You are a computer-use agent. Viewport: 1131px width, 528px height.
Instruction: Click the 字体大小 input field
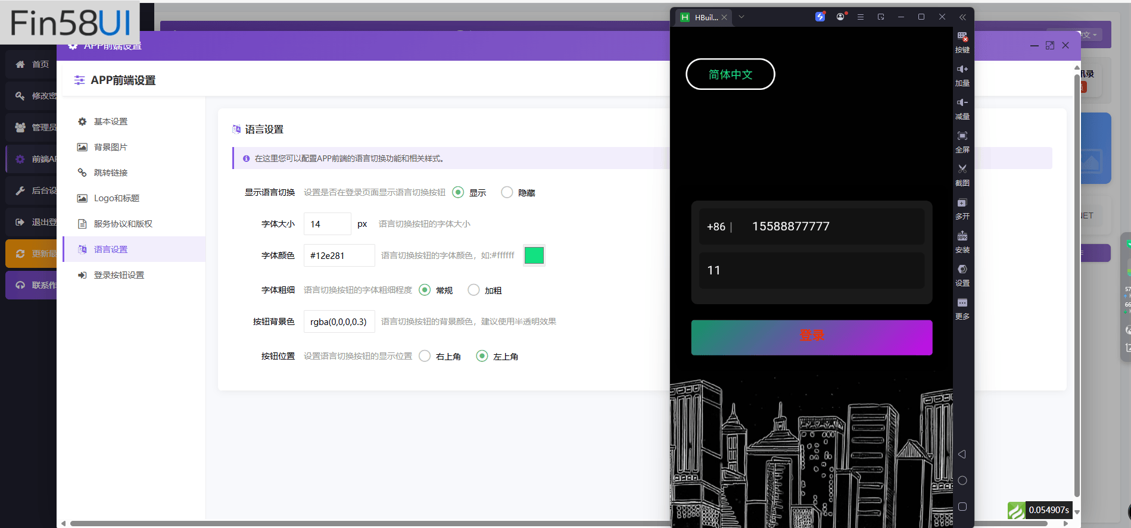tap(327, 224)
